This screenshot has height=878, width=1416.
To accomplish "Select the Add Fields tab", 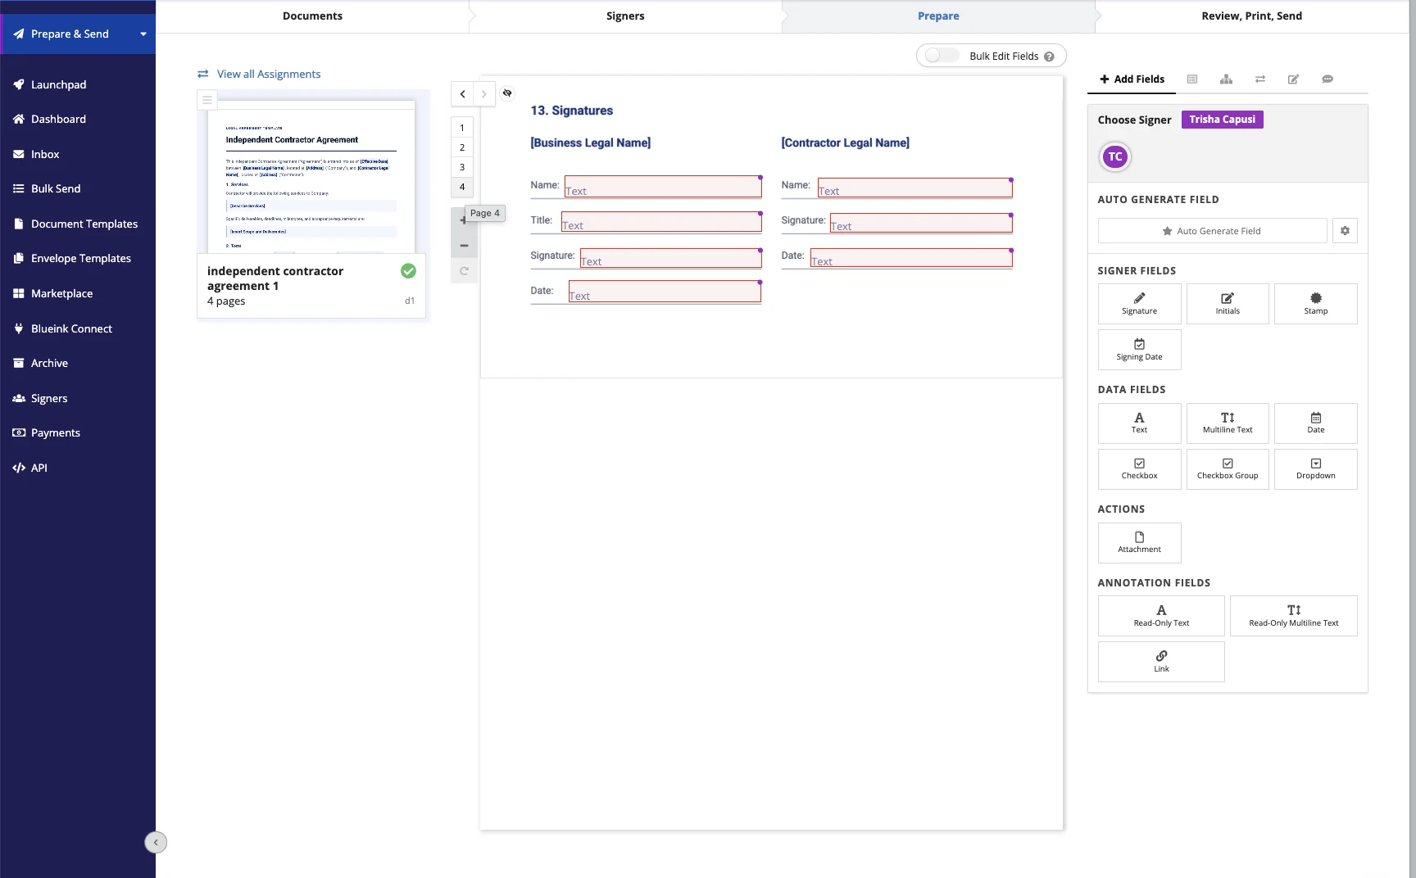I will point(1132,79).
